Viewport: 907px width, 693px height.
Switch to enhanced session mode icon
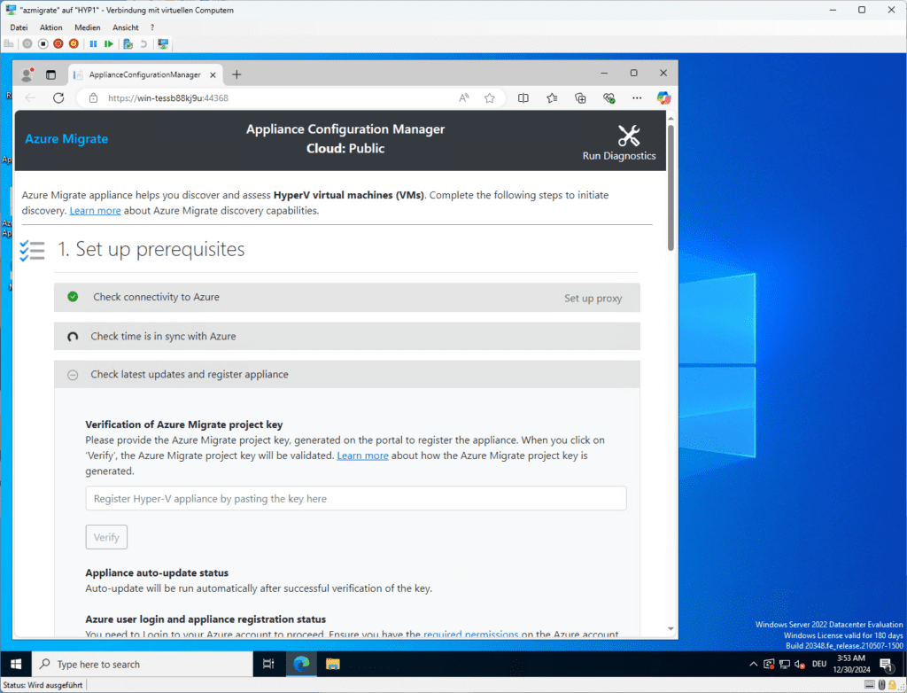(163, 43)
